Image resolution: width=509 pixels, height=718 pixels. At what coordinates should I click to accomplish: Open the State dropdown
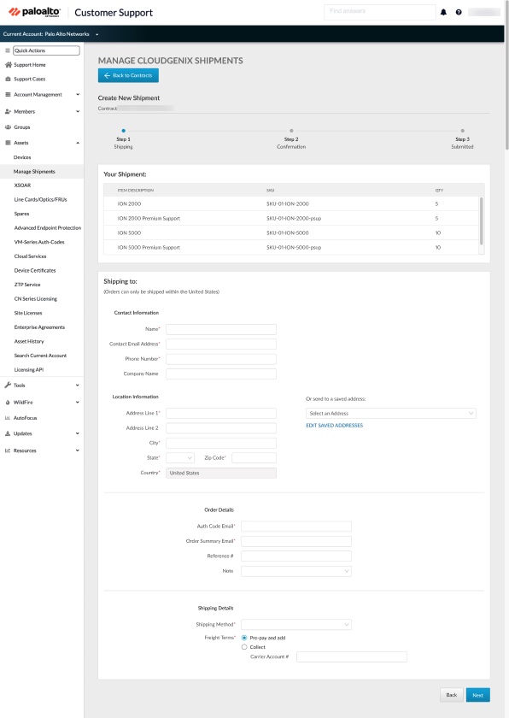click(180, 457)
